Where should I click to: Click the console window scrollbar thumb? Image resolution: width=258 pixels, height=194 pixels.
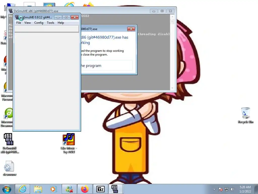pos(172,21)
